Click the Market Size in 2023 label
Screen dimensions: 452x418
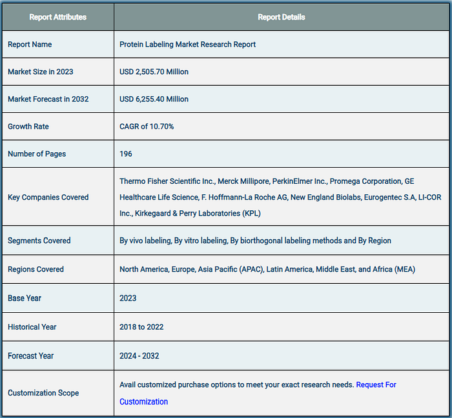coord(41,72)
